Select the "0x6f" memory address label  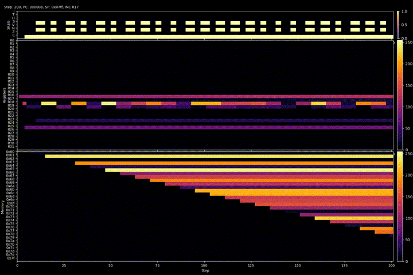(10, 203)
